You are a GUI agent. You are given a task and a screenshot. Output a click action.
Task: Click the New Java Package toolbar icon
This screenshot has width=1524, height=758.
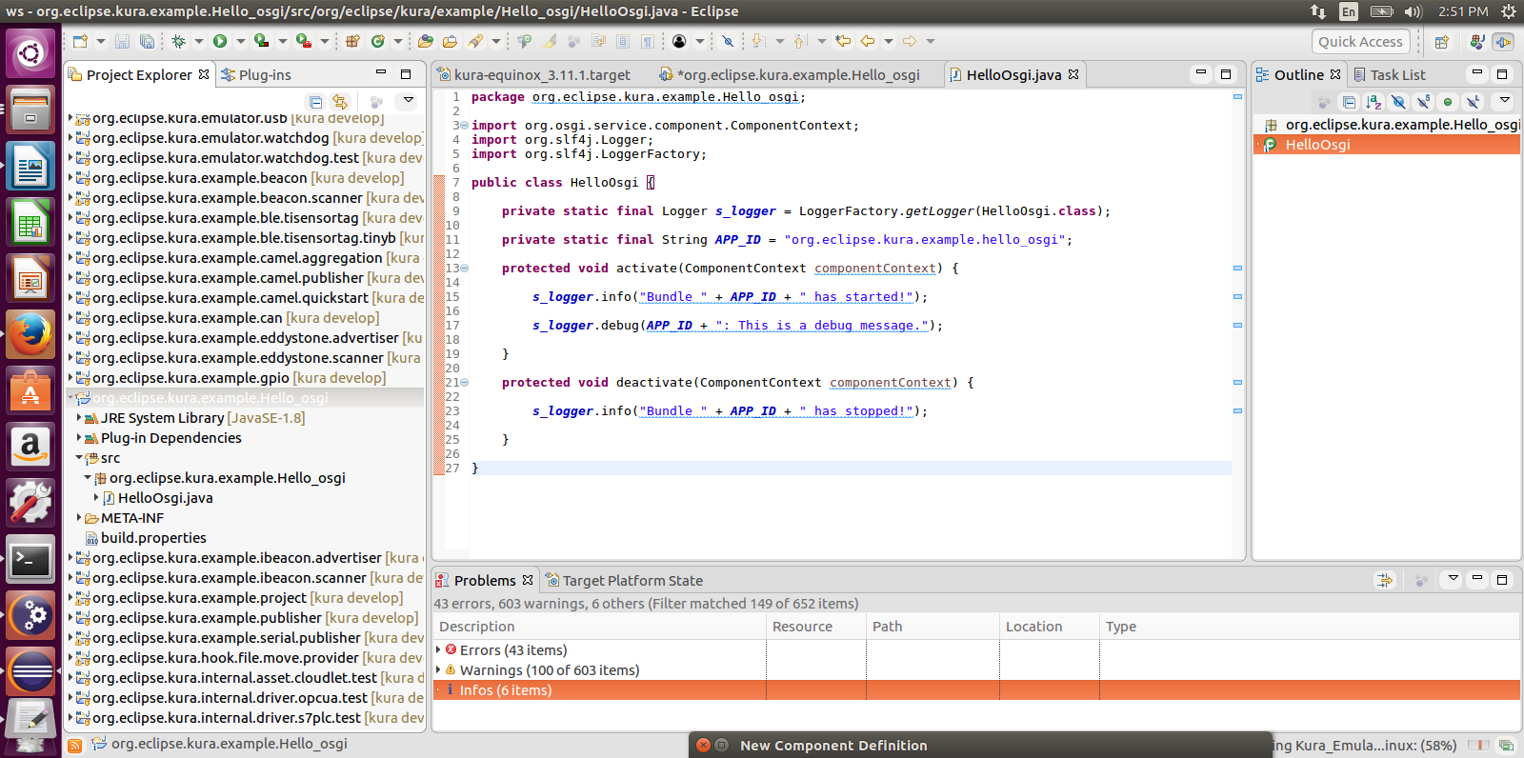coord(352,41)
